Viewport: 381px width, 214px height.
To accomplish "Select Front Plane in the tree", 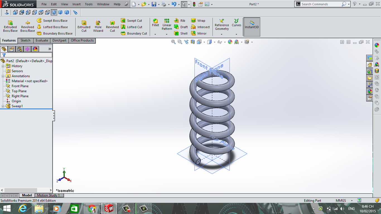I will (x=20, y=86).
